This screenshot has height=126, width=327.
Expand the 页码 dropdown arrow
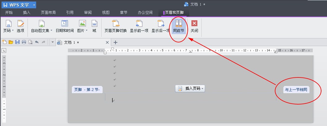[13, 30]
